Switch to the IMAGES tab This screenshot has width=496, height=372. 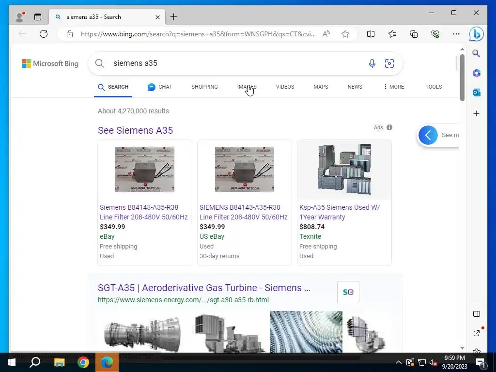tap(247, 87)
